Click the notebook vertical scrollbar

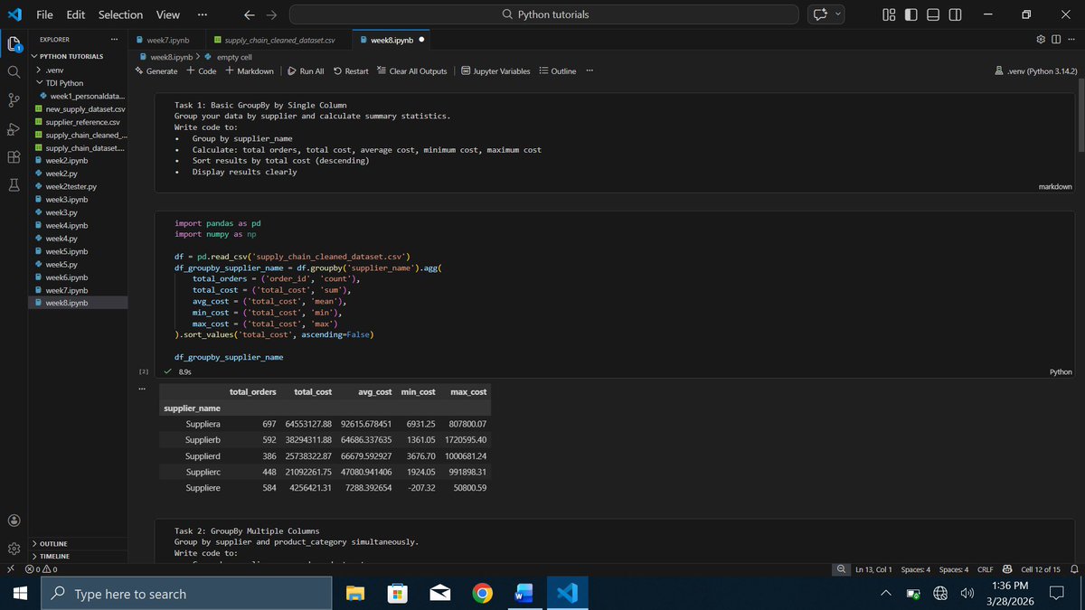pyautogui.click(x=1081, y=117)
